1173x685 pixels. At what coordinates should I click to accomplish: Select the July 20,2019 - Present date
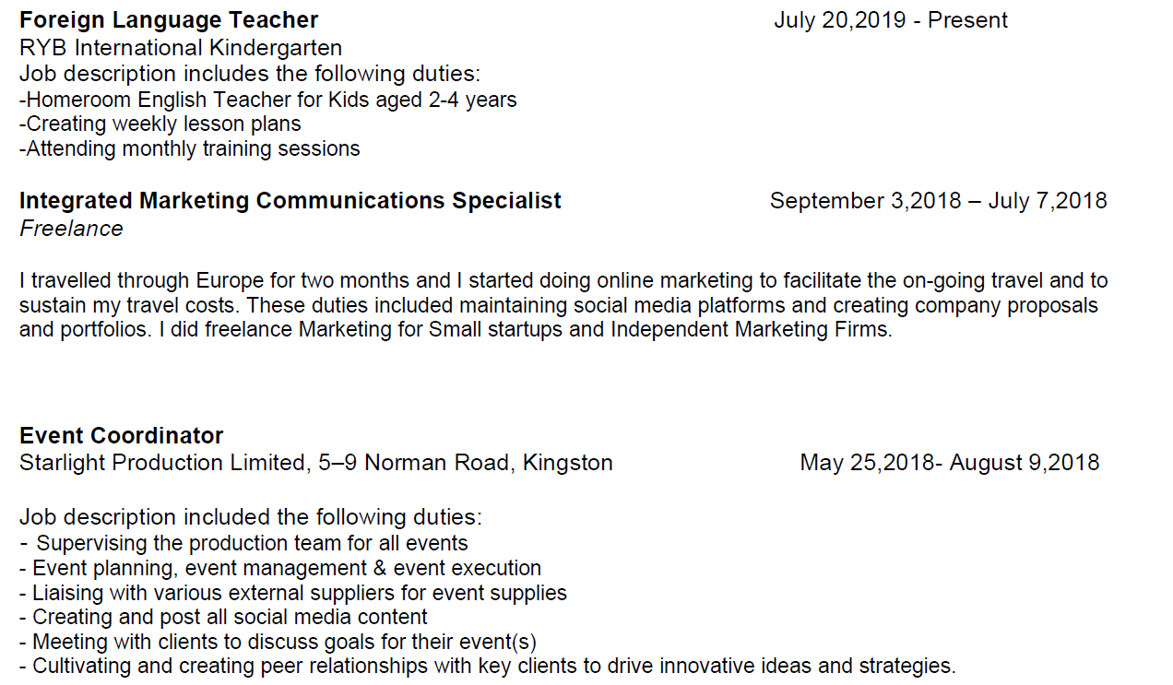tap(891, 20)
